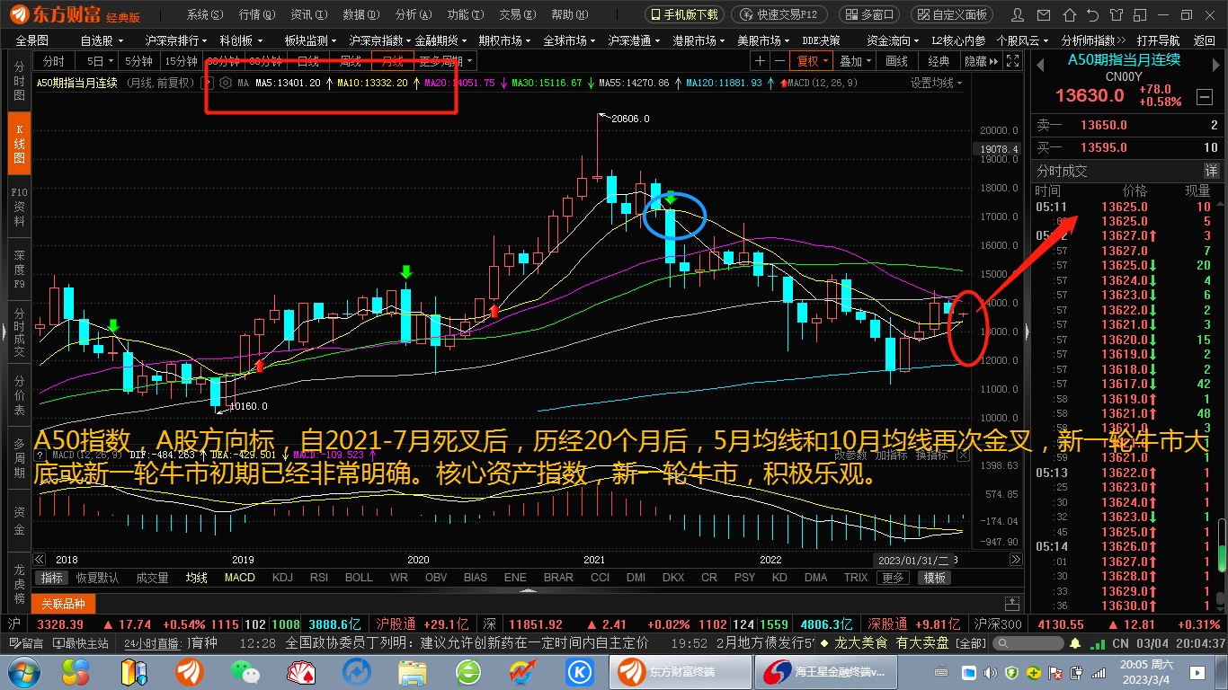Click the user account icon in title bar
Viewport: 1228px width, 690px height.
[x=1017, y=14]
